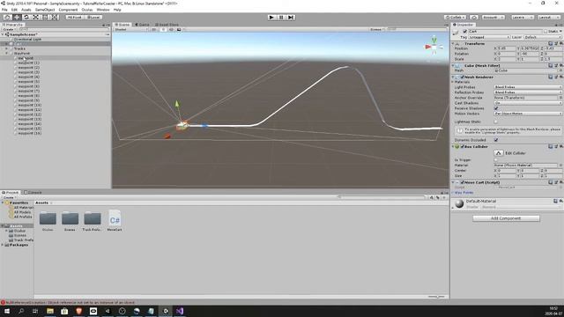Toggle the Cart object active checkbox
Image resolution: width=564 pixels, height=317 pixels.
[x=464, y=32]
